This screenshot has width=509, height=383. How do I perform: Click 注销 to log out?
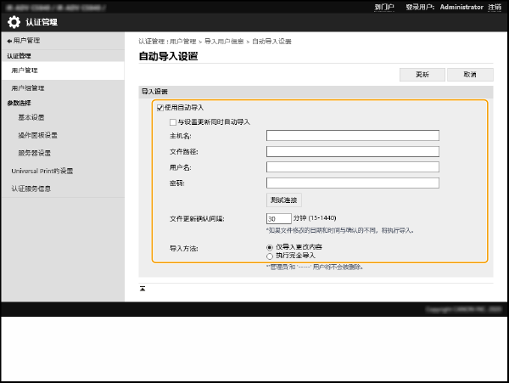[494, 6]
